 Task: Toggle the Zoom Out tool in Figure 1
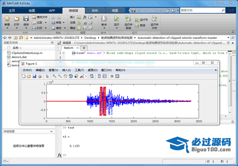[60, 76]
